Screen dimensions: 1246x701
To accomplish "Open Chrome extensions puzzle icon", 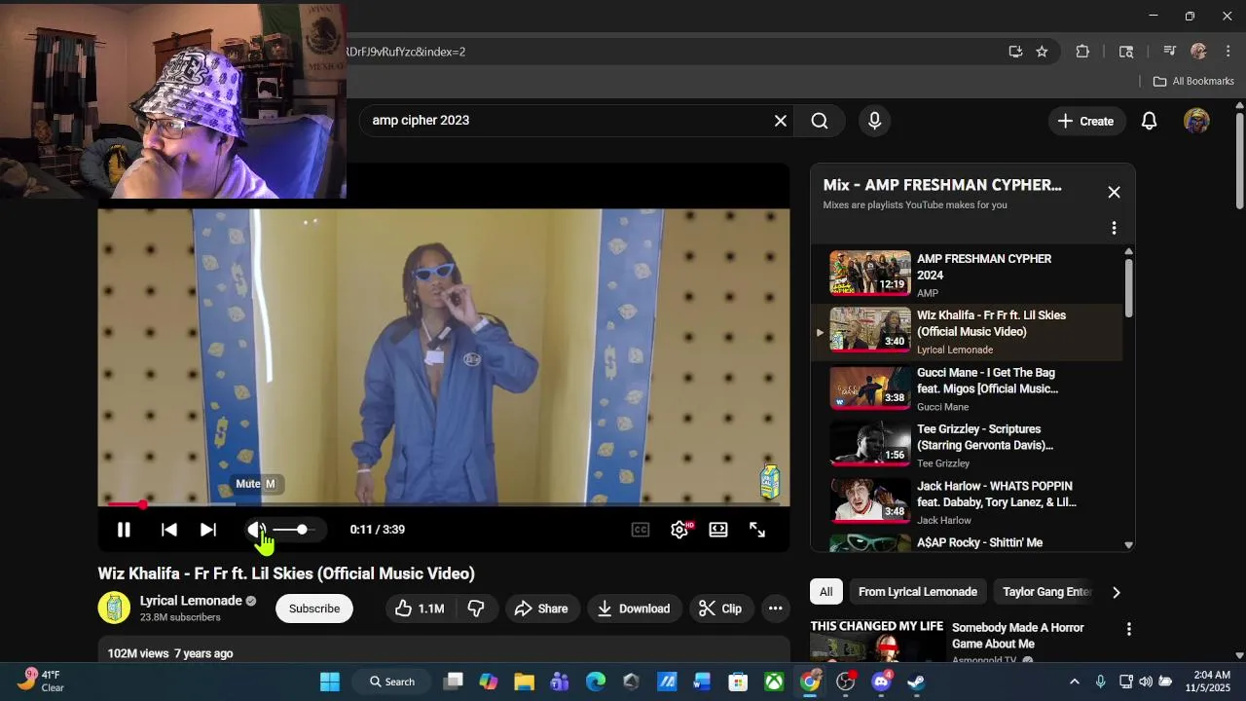I will tap(1082, 52).
